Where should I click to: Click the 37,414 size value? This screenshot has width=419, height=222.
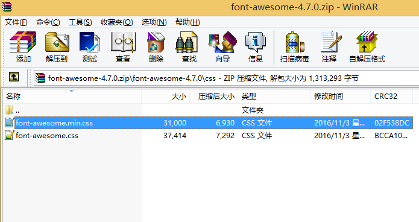coord(175,135)
